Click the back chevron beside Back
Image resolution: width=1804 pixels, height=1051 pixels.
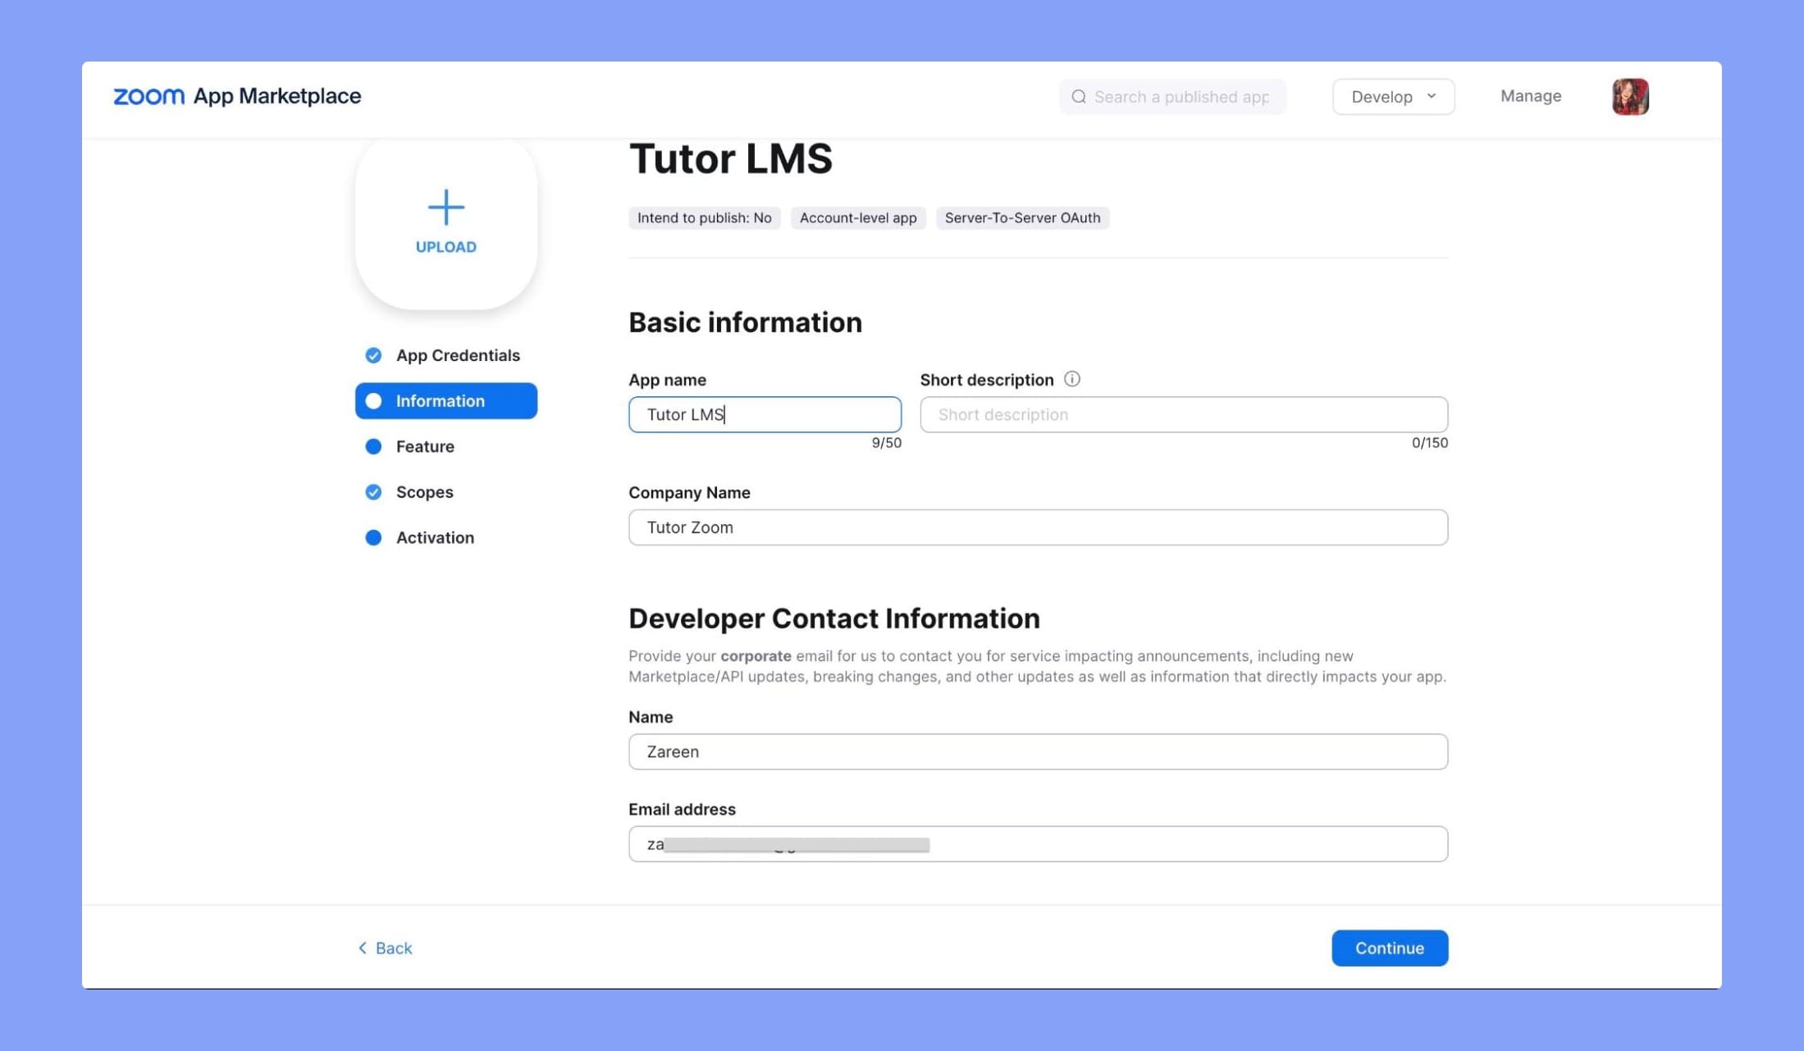[362, 948]
